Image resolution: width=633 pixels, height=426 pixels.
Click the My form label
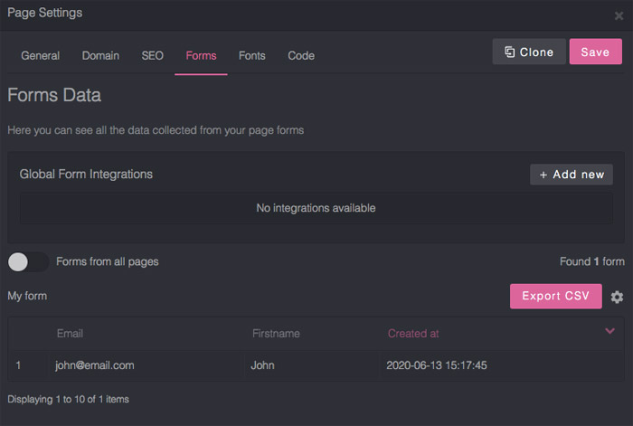click(27, 296)
